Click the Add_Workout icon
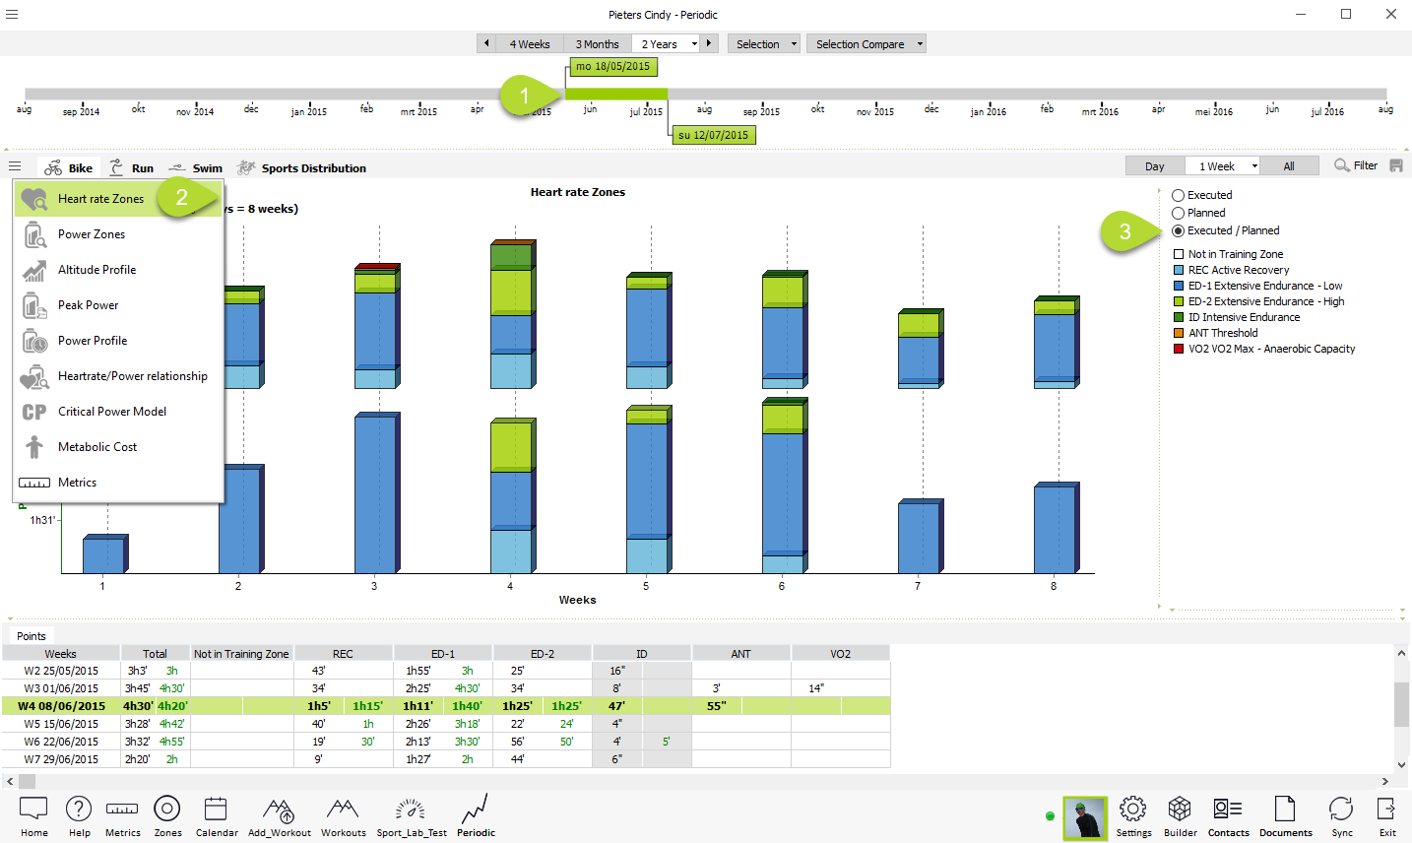Image resolution: width=1412 pixels, height=843 pixels. (x=279, y=810)
